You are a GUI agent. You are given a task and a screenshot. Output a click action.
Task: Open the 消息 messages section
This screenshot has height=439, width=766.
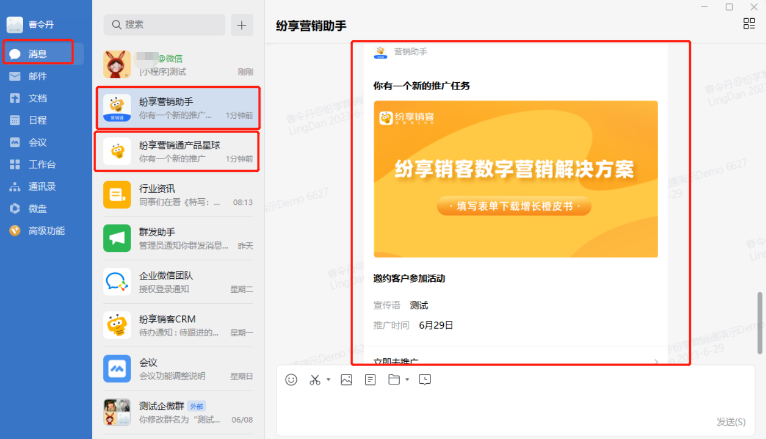pos(43,54)
